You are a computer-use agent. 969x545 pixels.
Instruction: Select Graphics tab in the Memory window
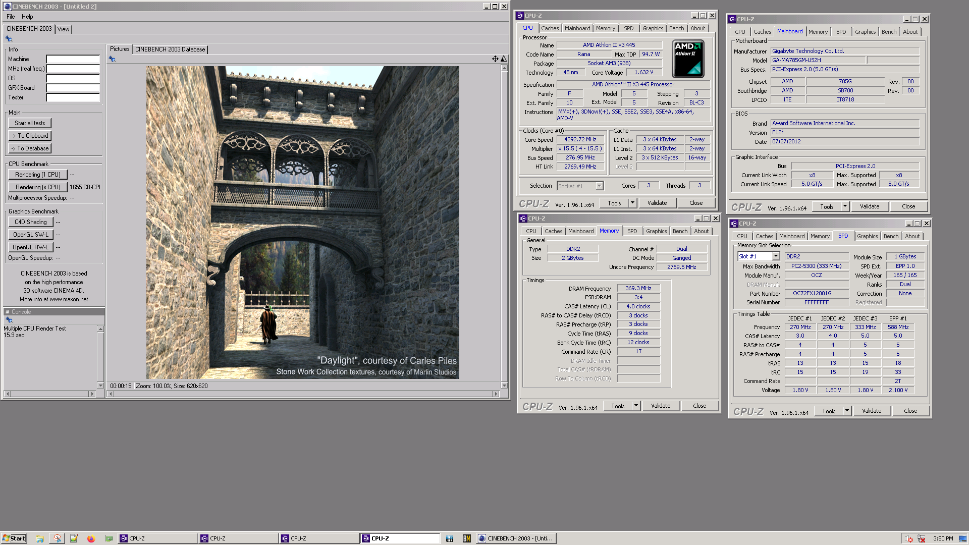tap(656, 231)
